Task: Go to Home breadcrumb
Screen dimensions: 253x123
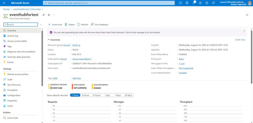Action: (6, 9)
